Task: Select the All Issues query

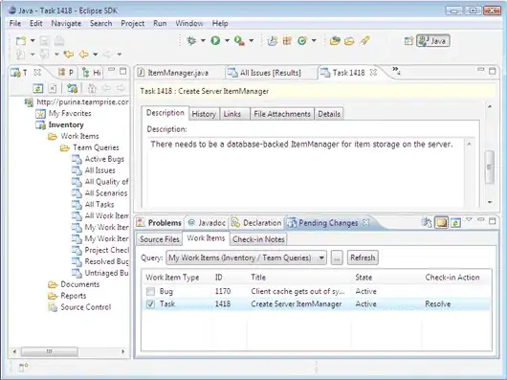Action: pyautogui.click(x=99, y=170)
